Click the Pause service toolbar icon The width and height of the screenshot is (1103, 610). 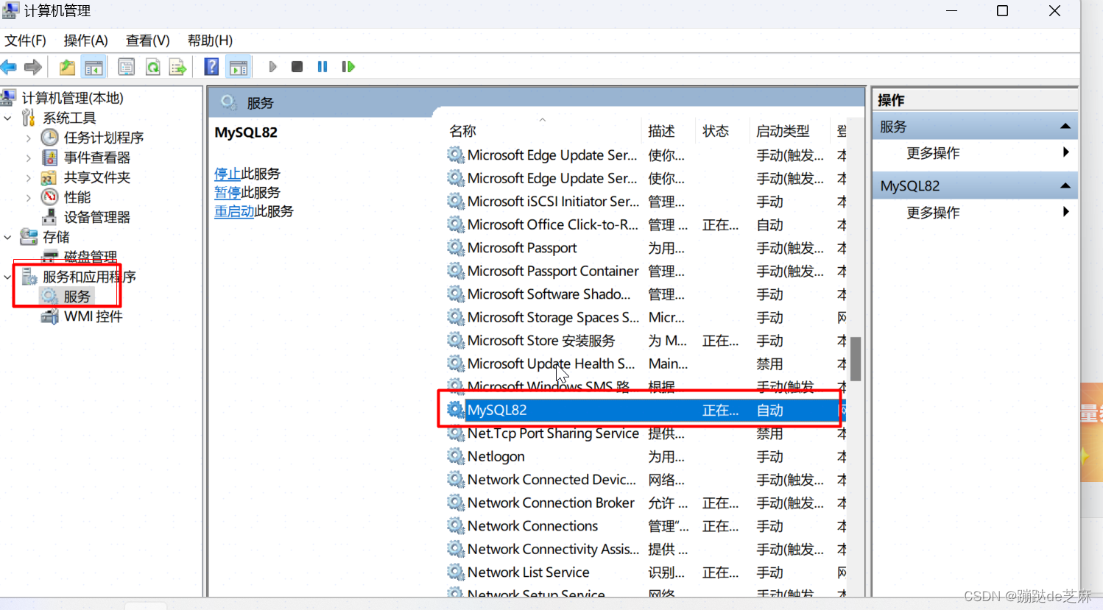click(x=323, y=67)
